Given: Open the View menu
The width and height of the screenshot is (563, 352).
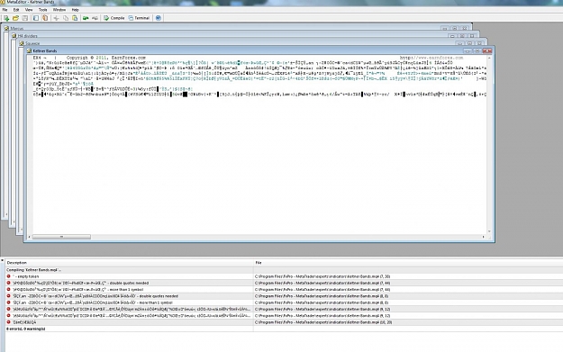Looking at the screenshot, I should click(29, 10).
